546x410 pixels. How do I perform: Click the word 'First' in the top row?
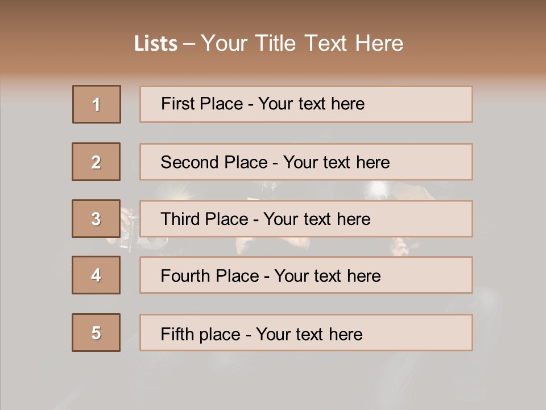coord(177,104)
